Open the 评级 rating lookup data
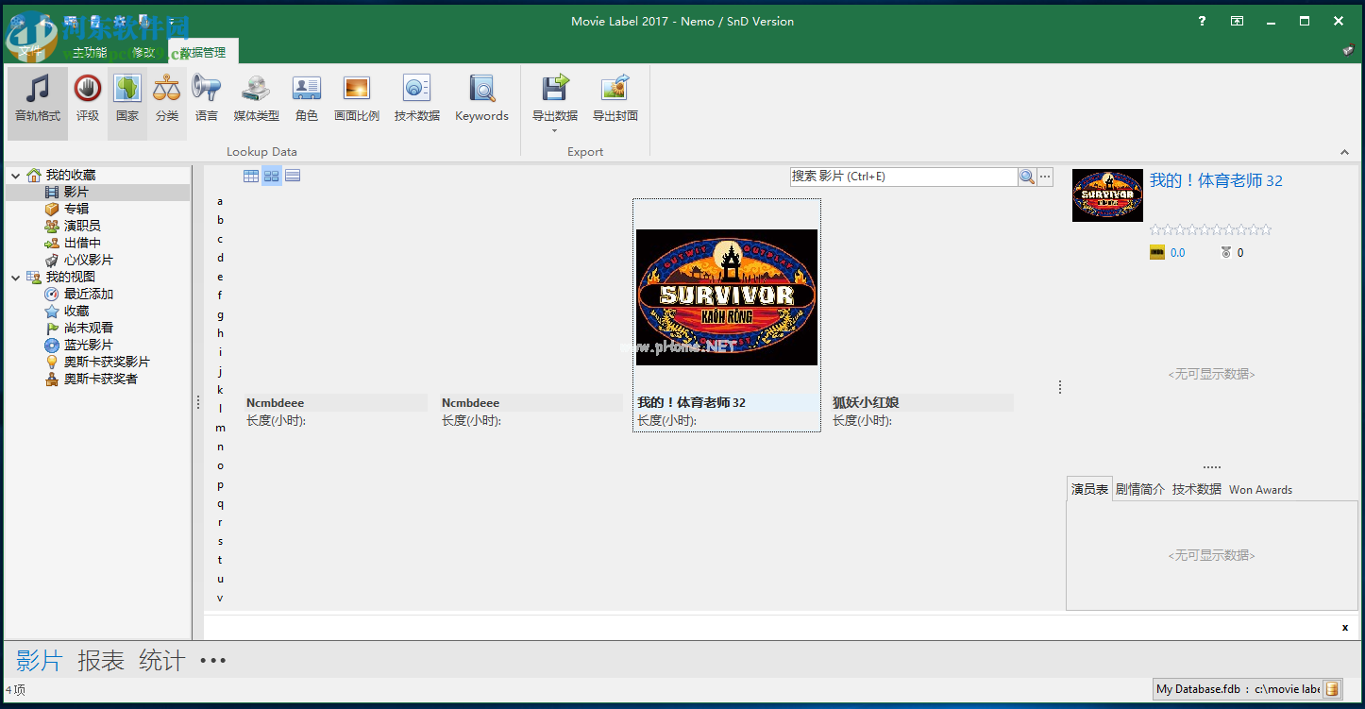The image size is (1365, 709). pyautogui.click(x=88, y=102)
